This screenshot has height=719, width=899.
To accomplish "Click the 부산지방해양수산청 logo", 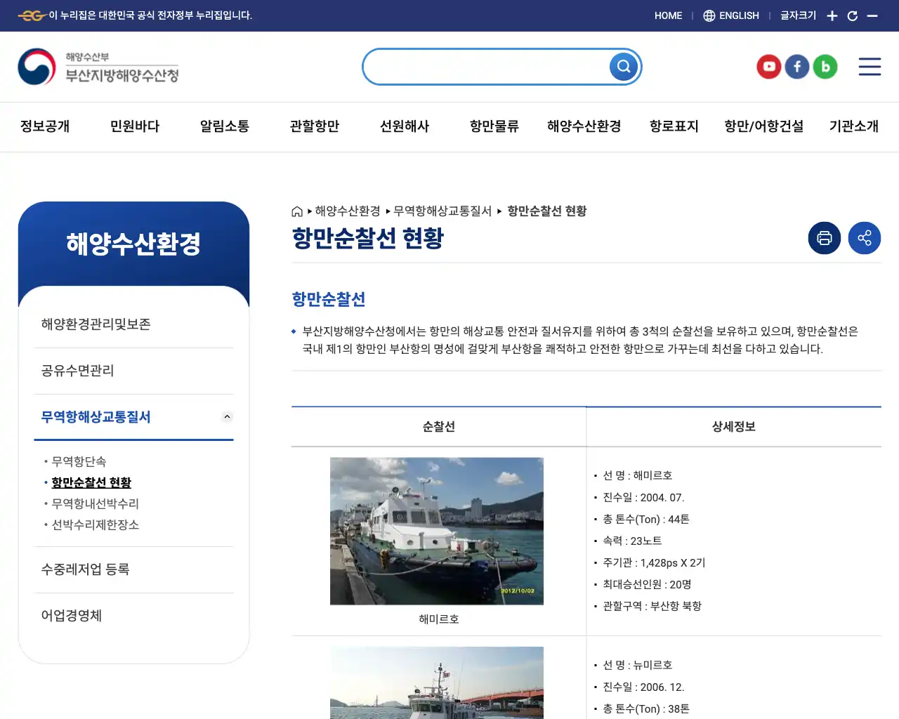I will [x=98, y=67].
